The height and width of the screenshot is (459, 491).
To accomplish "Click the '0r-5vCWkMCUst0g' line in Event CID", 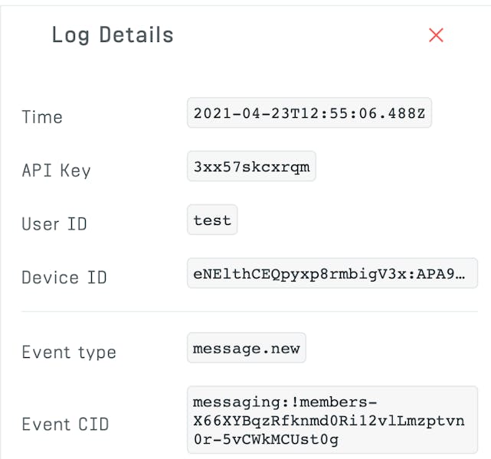I will 266,439.
